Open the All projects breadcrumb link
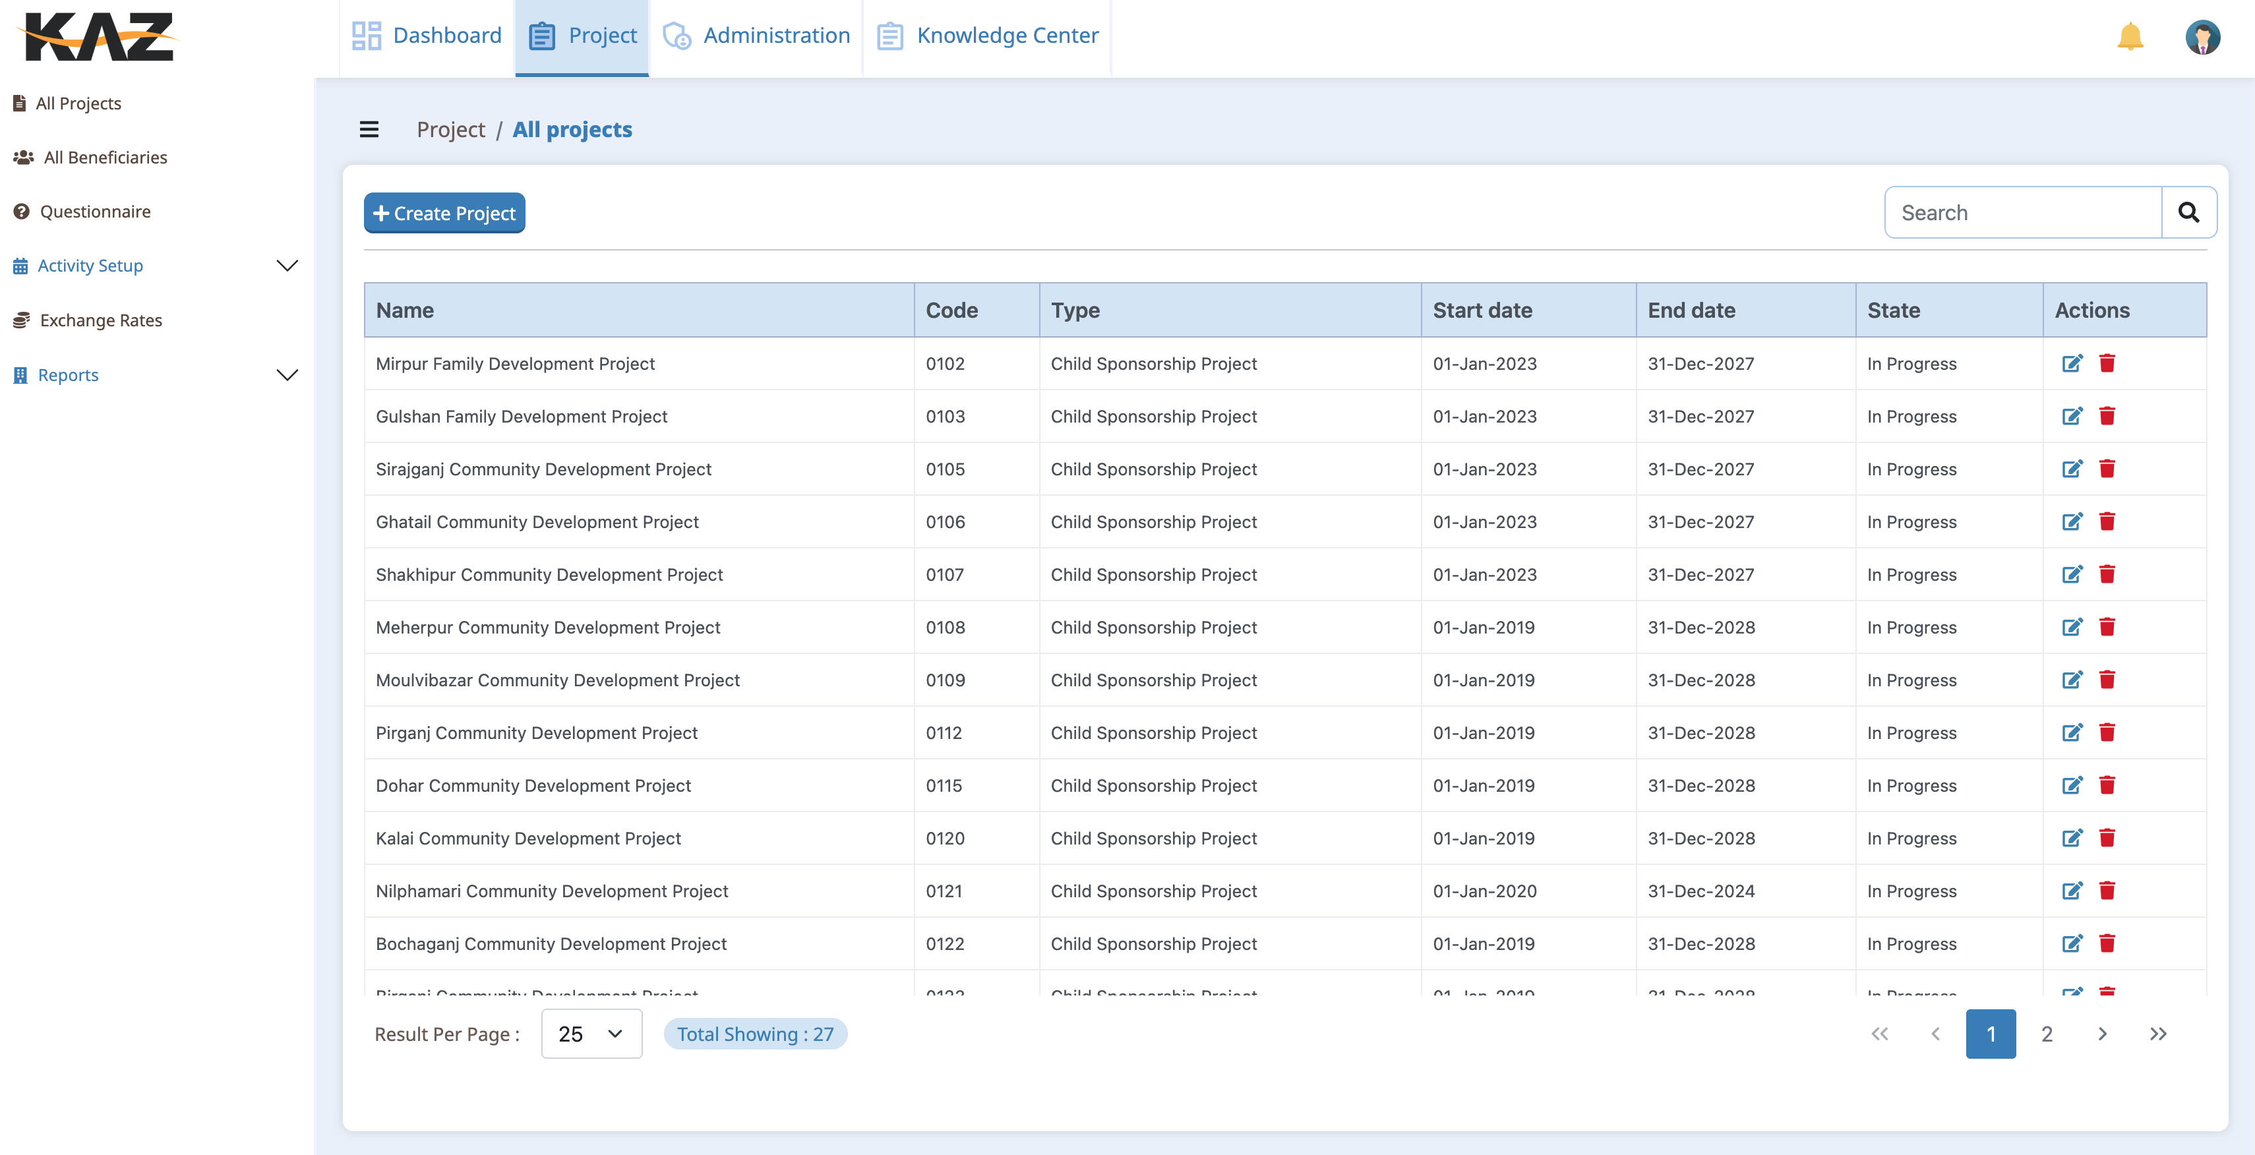 (572, 129)
